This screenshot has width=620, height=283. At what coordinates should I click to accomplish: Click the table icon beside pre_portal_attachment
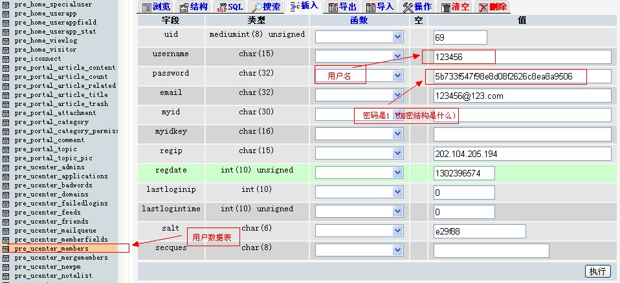pyautogui.click(x=6, y=113)
